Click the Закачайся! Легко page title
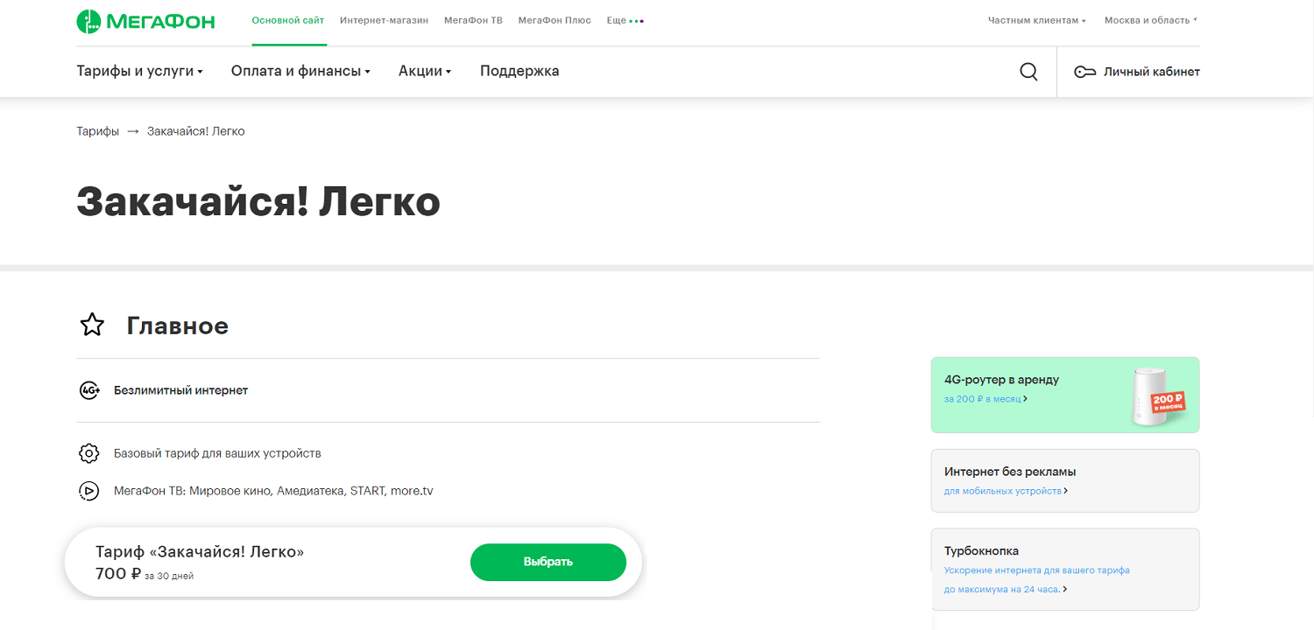The height and width of the screenshot is (630, 1314). (x=258, y=202)
